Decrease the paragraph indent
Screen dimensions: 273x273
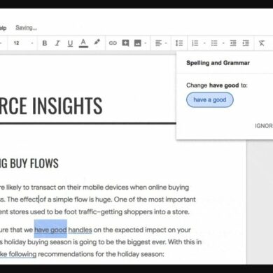[233, 43]
